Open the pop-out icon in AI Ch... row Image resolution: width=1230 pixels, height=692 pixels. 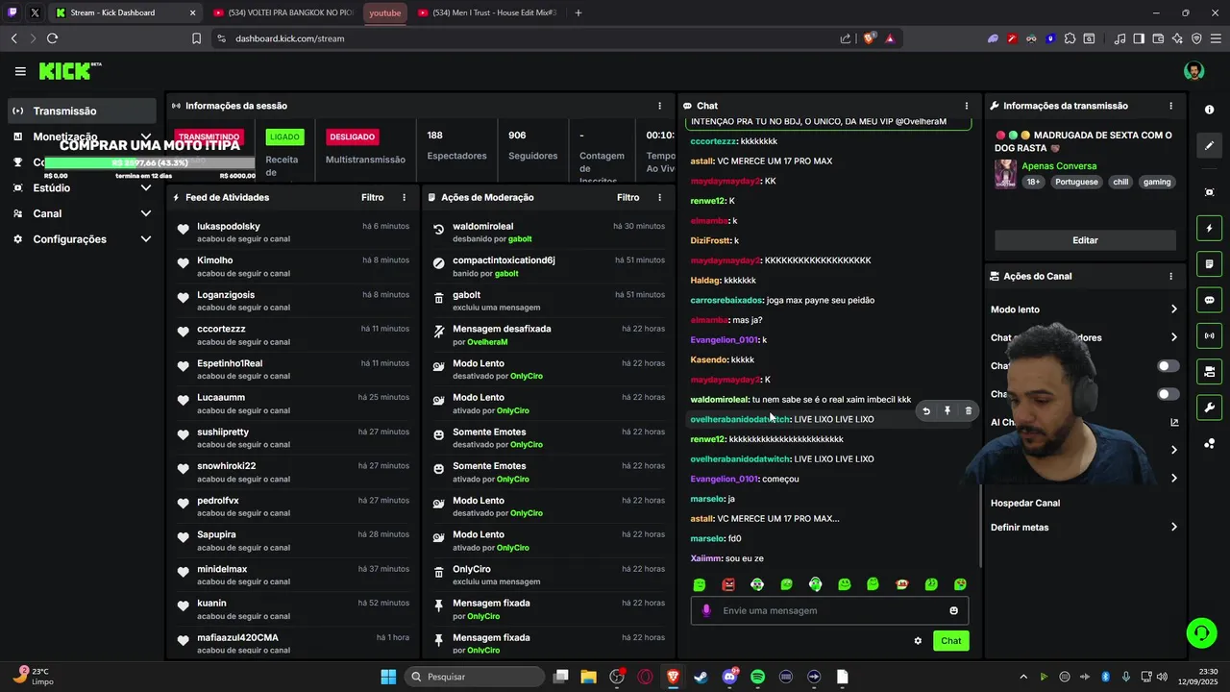tap(1174, 422)
